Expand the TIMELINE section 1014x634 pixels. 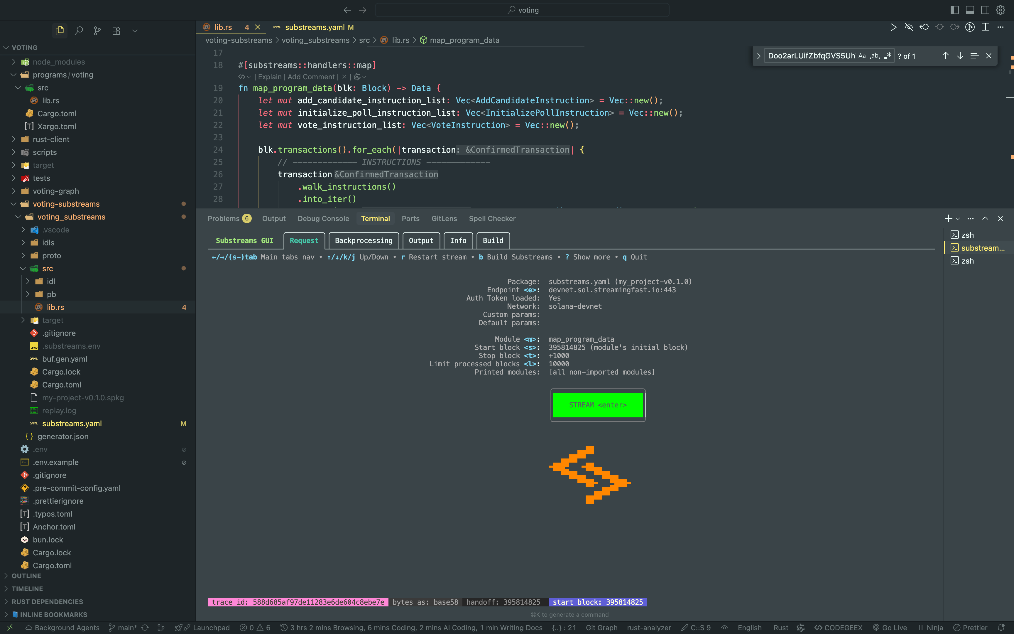(x=27, y=589)
